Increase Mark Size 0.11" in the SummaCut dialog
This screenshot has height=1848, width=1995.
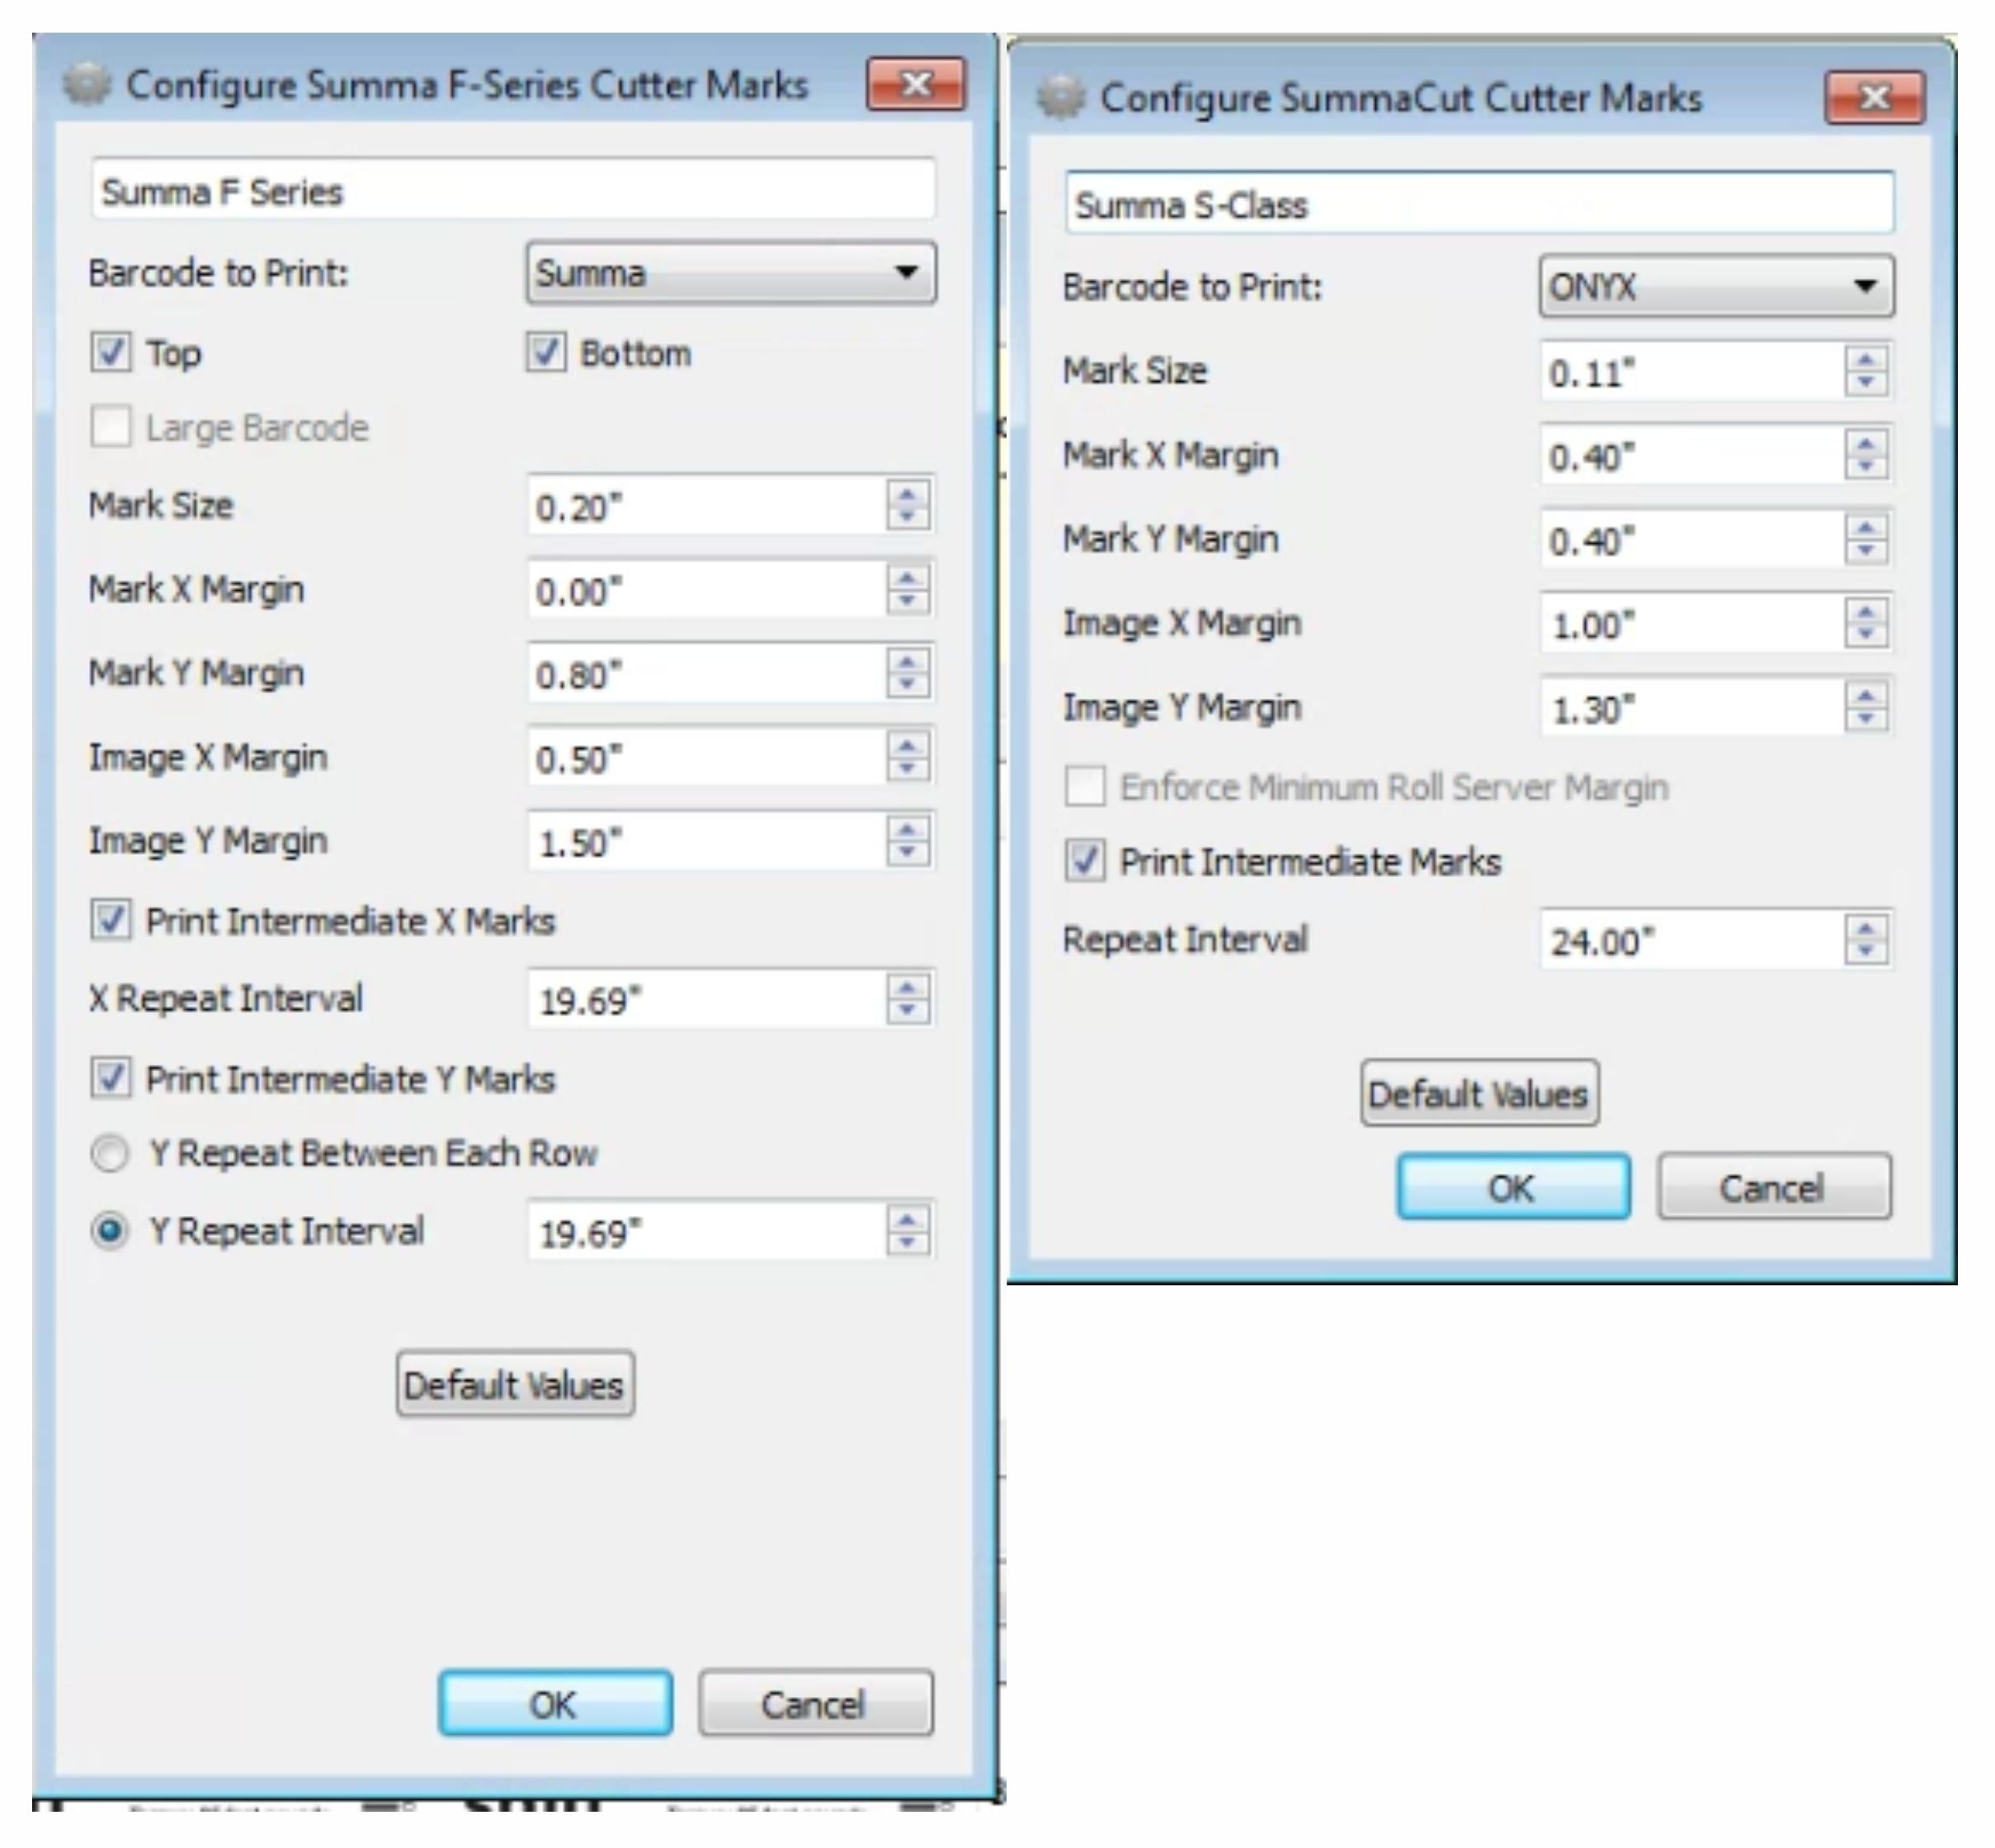[1865, 360]
